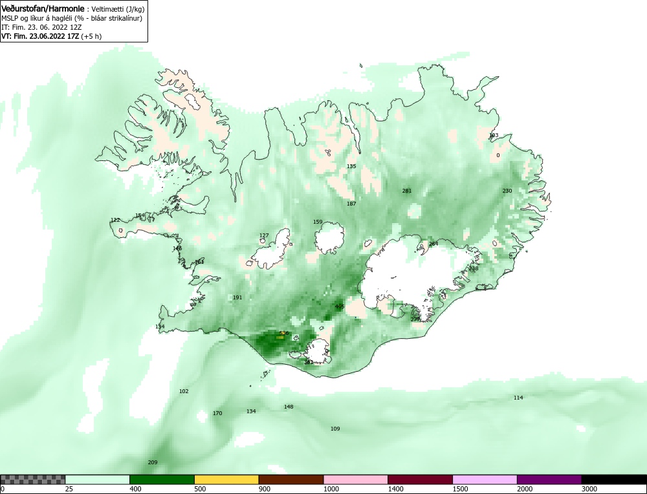The height and width of the screenshot is (494, 647).
Task: Select the brown 900–1000 legend swatch
Action: tap(291, 480)
